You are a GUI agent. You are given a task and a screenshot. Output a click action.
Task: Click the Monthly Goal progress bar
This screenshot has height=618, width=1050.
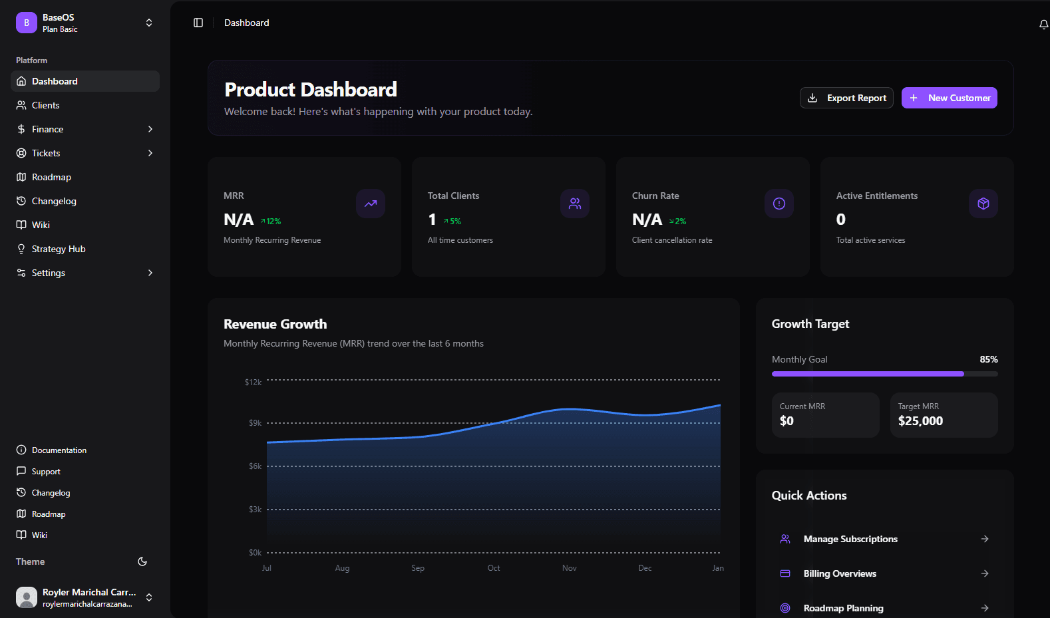click(x=884, y=374)
